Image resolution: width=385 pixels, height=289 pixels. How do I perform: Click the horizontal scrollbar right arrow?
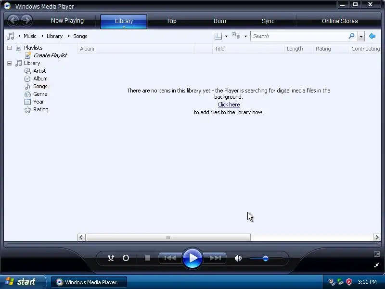(x=377, y=237)
